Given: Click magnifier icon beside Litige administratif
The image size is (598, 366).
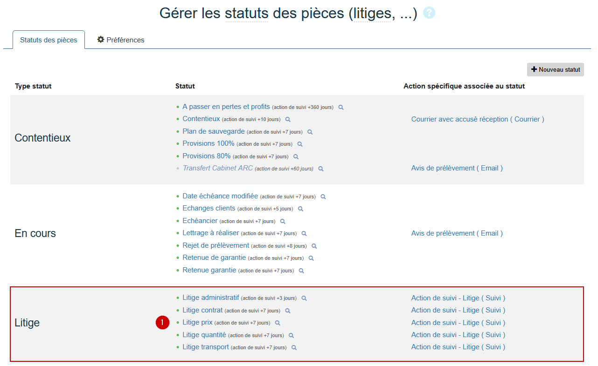Looking at the screenshot, I should [304, 298].
